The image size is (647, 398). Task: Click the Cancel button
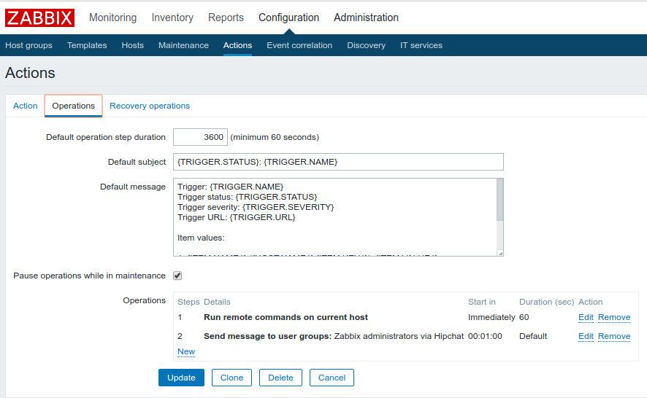tap(332, 378)
